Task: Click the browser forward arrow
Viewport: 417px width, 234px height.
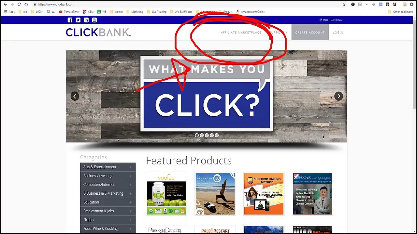Action: 12,5
